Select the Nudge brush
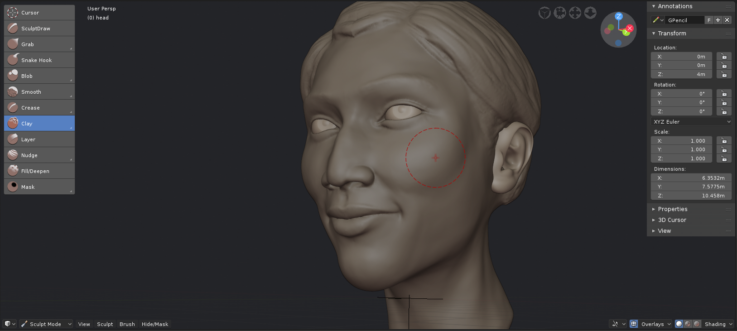The image size is (737, 331). (x=39, y=155)
